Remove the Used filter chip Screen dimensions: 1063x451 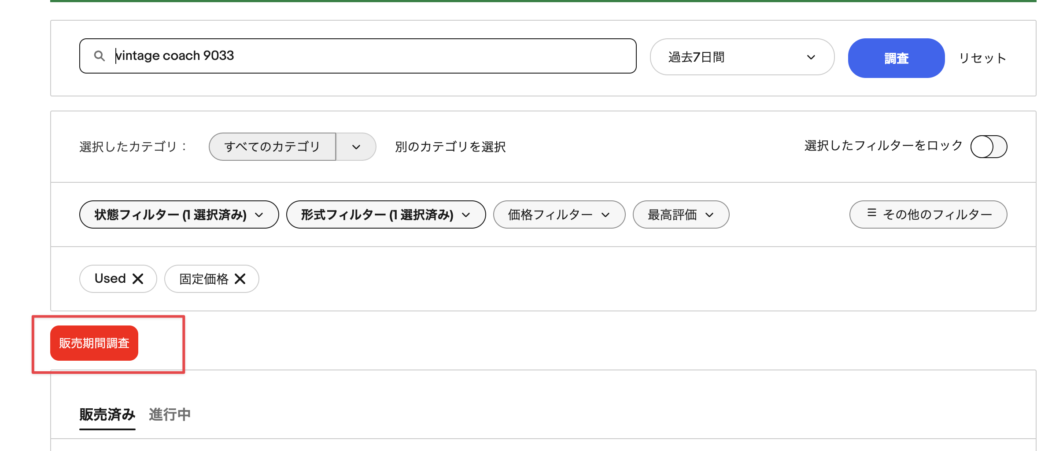click(x=138, y=279)
